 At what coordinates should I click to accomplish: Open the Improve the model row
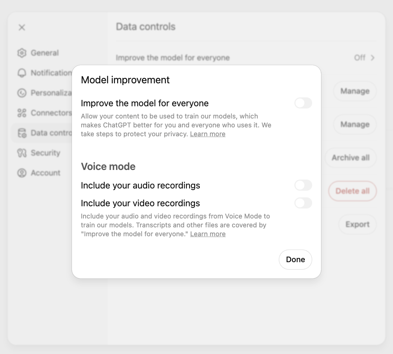coord(246,58)
